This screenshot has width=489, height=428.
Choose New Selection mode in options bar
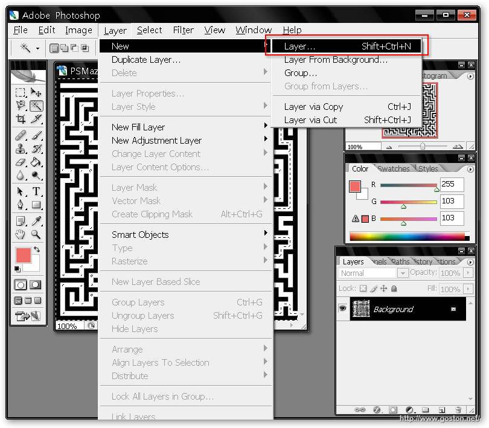pyautogui.click(x=54, y=48)
